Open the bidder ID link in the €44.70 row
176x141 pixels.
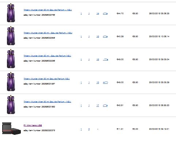tap(105, 13)
